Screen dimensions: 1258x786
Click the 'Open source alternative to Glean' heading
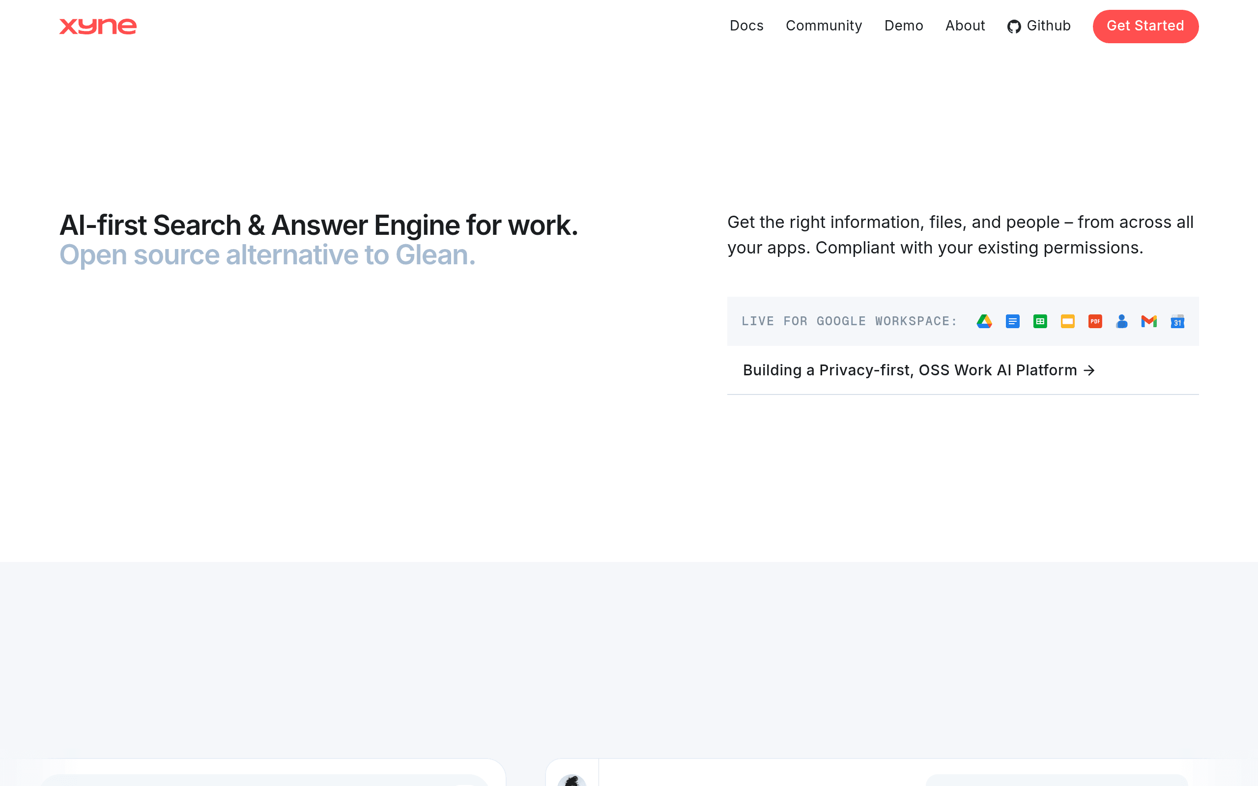(x=267, y=255)
